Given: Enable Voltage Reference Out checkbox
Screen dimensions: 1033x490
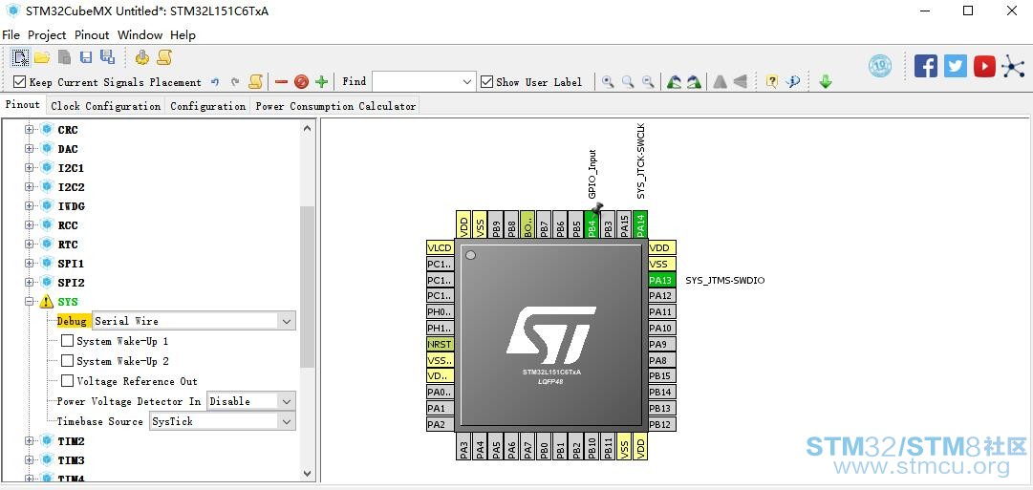Looking at the screenshot, I should (x=67, y=381).
